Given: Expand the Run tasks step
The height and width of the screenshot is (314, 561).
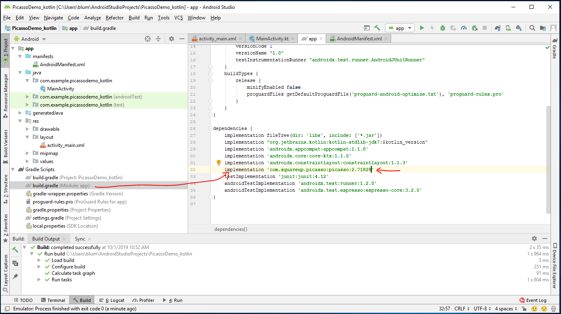Looking at the screenshot, I should tap(40, 280).
